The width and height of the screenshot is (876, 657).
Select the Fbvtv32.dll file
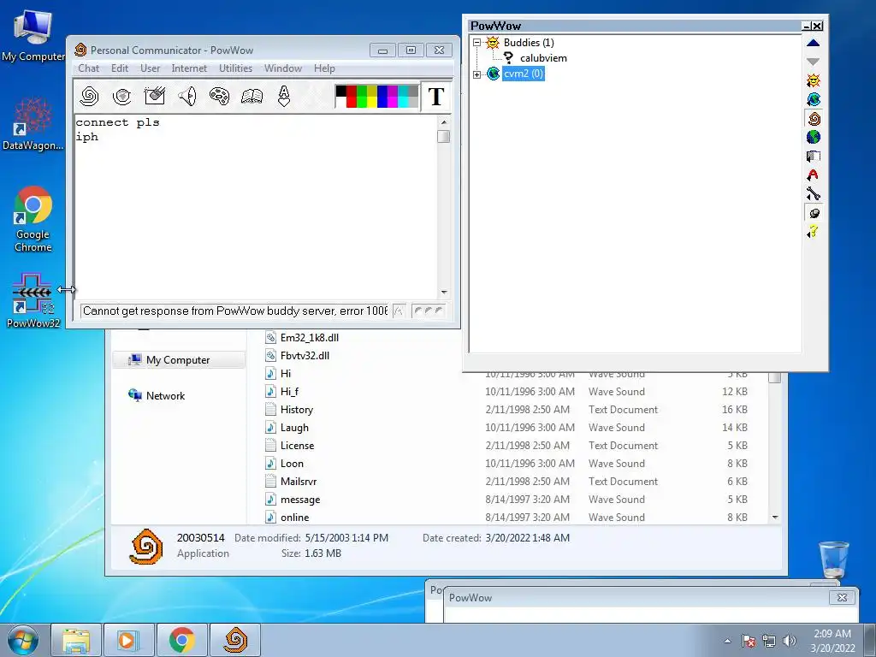305,355
